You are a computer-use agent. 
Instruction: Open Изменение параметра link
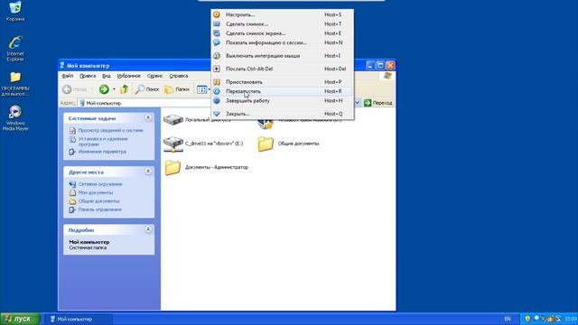click(x=102, y=152)
